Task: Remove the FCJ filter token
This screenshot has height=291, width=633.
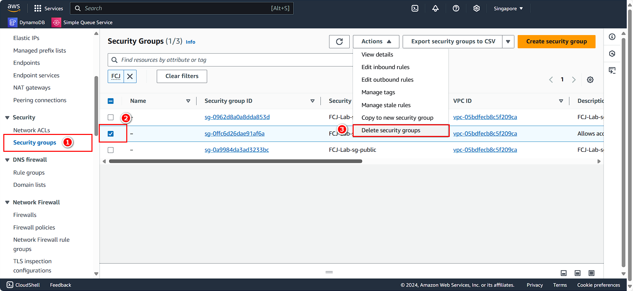Action: pos(130,76)
